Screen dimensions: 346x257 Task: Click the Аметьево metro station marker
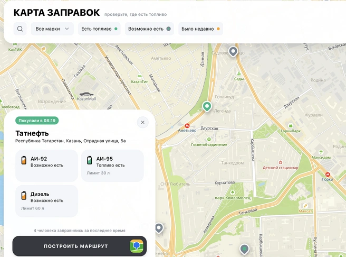pyautogui.click(x=187, y=126)
